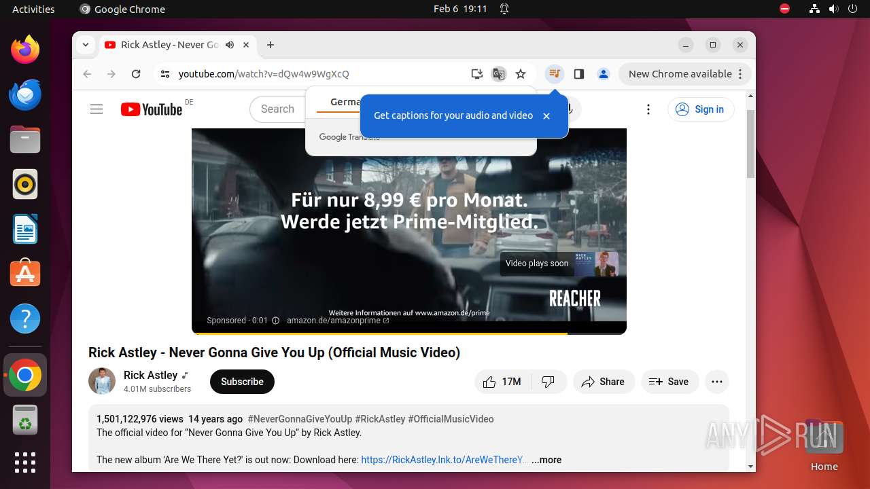Click the Google Translate icon in the address bar

(x=499, y=74)
